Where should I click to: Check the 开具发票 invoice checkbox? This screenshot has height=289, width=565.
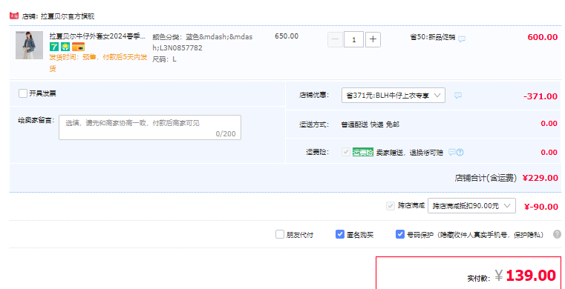(23, 93)
